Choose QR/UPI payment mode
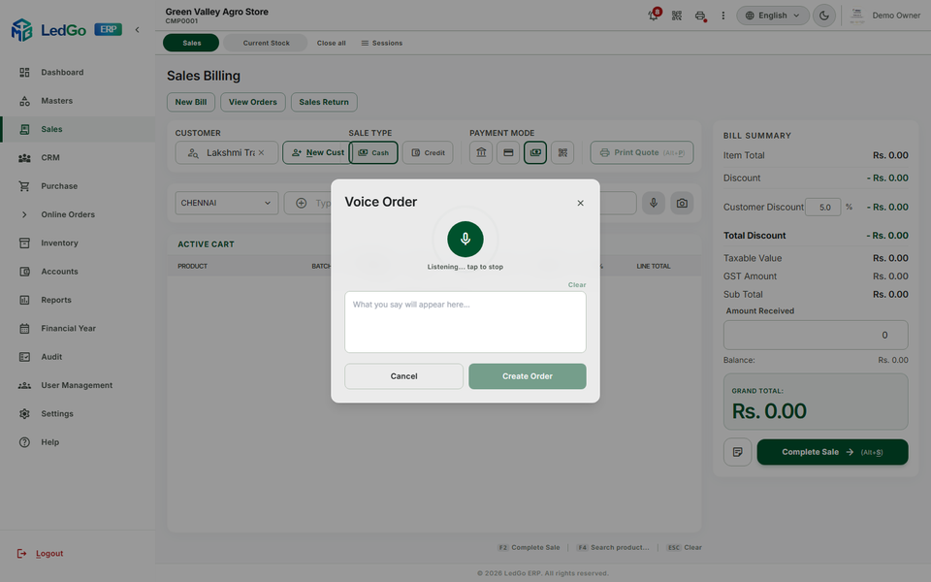Image resolution: width=931 pixels, height=582 pixels. coord(562,152)
